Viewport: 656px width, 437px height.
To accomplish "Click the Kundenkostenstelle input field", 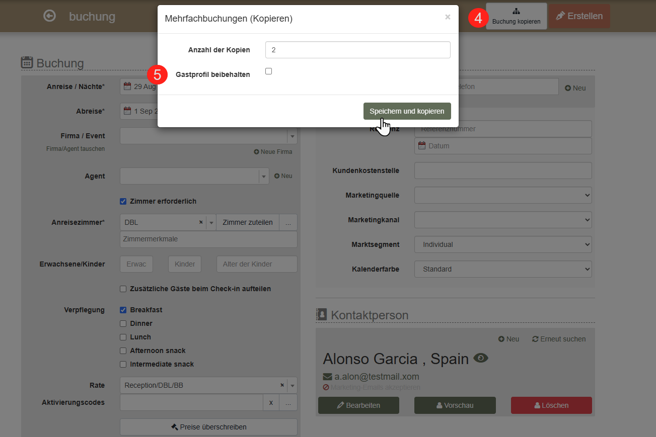I will click(x=503, y=170).
